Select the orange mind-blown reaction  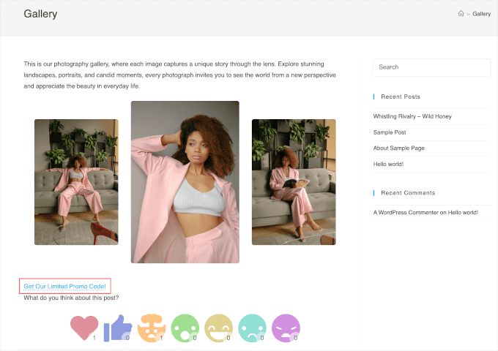pyautogui.click(x=151, y=327)
